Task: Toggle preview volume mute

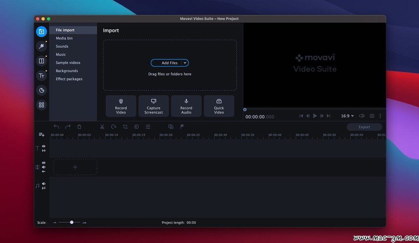Action: tap(362, 116)
